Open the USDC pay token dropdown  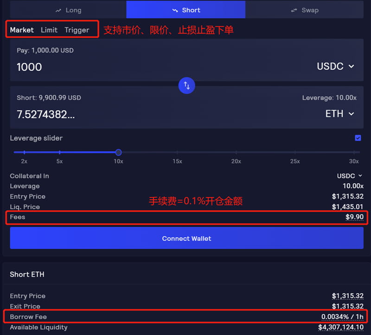pyautogui.click(x=336, y=66)
